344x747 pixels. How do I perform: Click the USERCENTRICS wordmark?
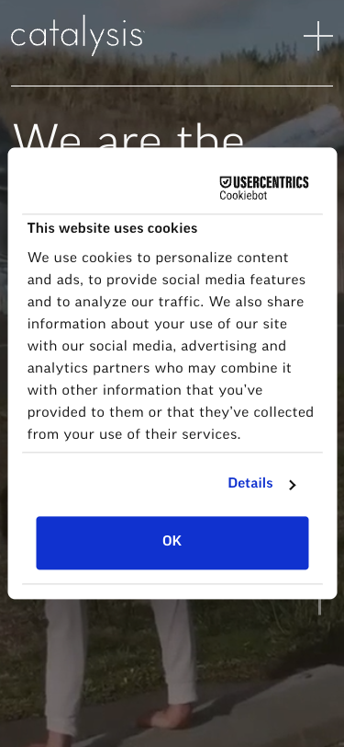271,182
